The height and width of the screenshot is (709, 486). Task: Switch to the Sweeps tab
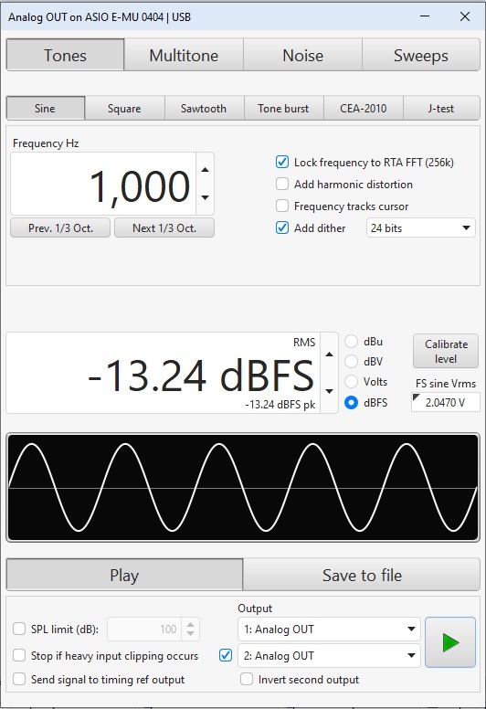click(421, 55)
